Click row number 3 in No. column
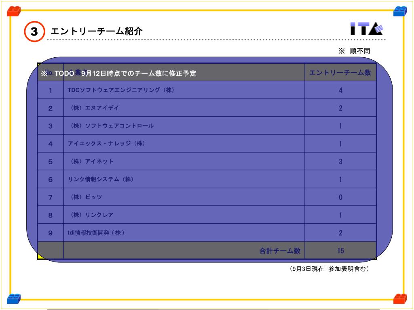This screenshot has width=414, height=310. (51, 126)
